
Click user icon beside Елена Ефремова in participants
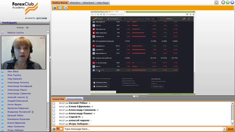3,123
